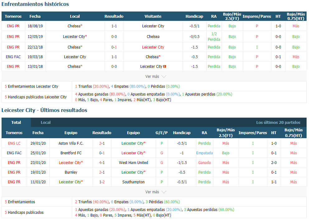Click 'Leicester City - Últimos resultados' heading
Viewport: 310px width, 220px height.
pyautogui.click(x=44, y=110)
